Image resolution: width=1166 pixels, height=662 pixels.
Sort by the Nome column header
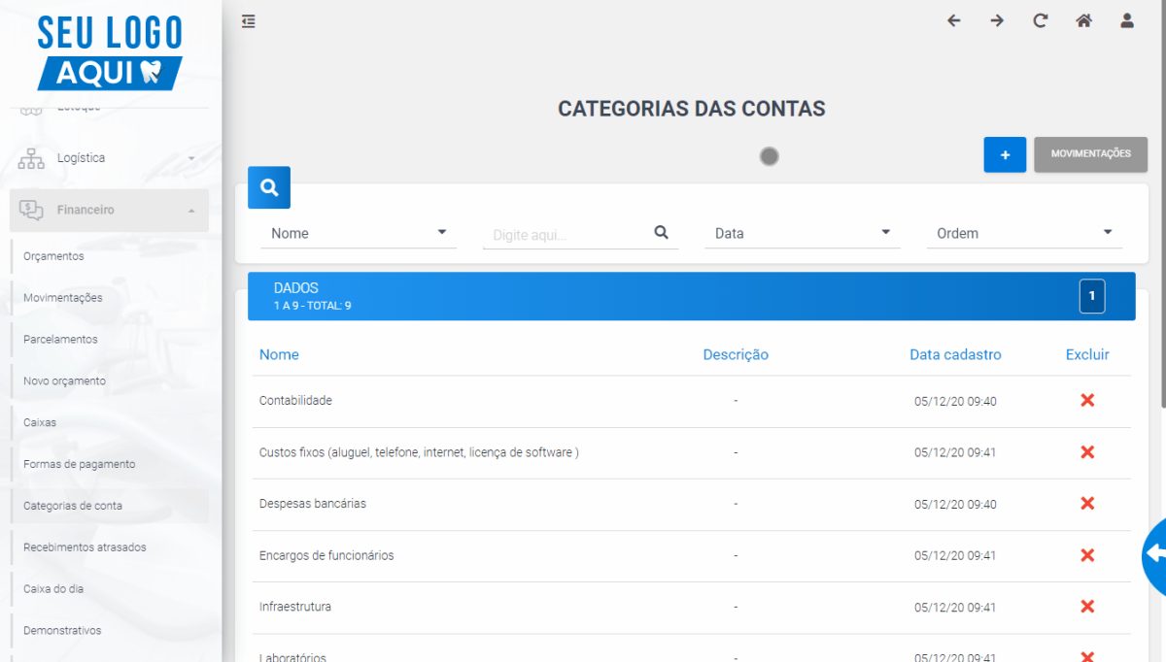279,354
